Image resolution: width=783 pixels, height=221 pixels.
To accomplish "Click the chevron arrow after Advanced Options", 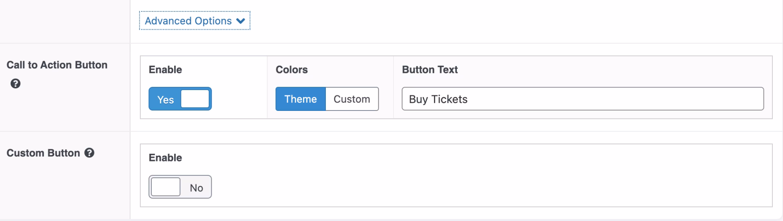I will (241, 21).
